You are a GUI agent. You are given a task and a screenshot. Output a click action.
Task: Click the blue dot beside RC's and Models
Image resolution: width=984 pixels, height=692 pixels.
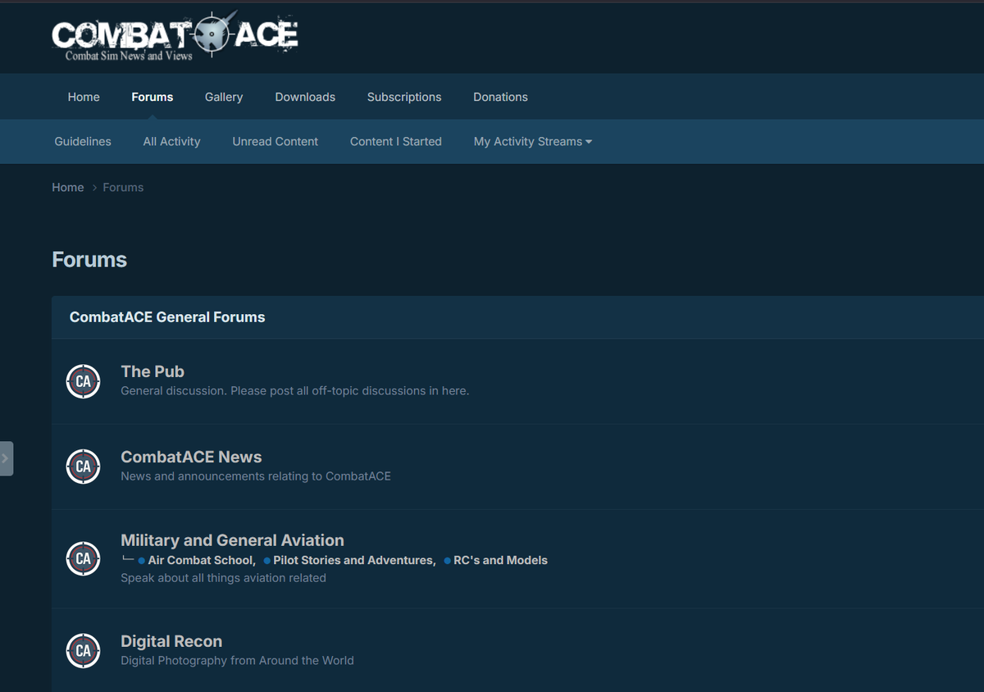click(448, 561)
